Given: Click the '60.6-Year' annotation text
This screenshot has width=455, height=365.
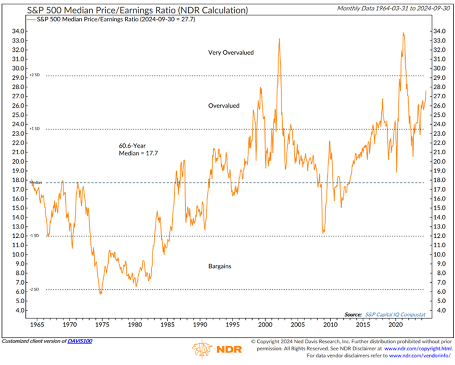Looking at the screenshot, I should coord(132,146).
